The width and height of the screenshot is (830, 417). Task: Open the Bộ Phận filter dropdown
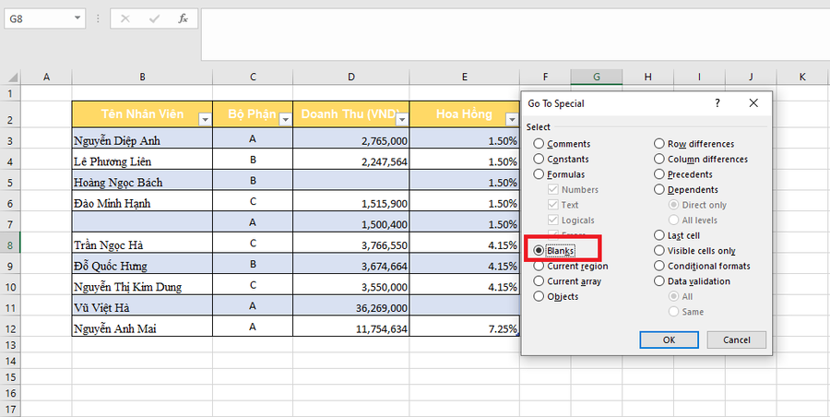point(285,120)
